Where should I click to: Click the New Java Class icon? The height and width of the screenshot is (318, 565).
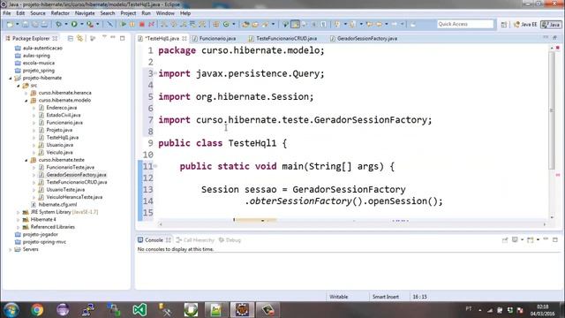(226, 24)
